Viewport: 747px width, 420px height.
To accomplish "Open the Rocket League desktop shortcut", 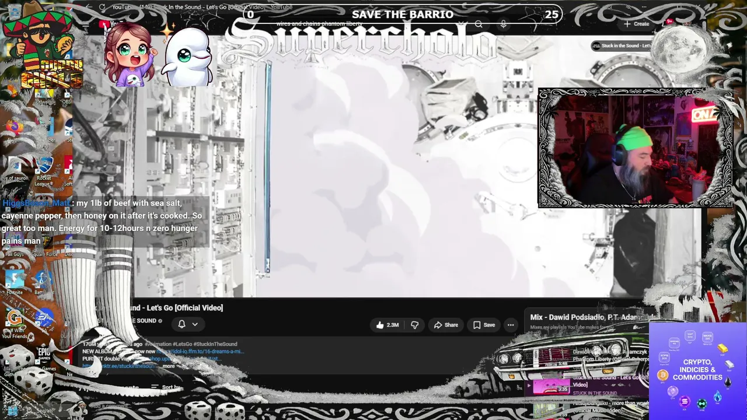I will pyautogui.click(x=44, y=171).
